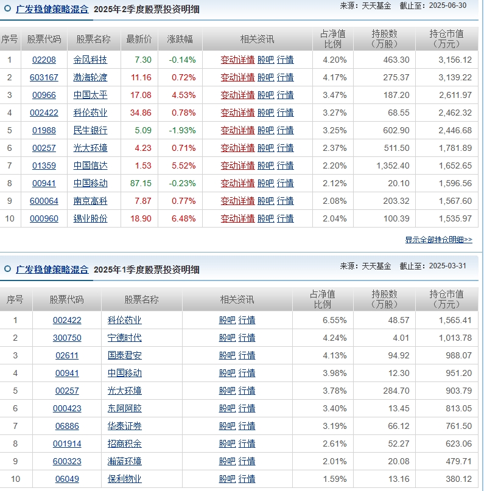
Task: Open 广发稳健策略混合 link in 2季度 header
Action: pyautogui.click(x=52, y=9)
